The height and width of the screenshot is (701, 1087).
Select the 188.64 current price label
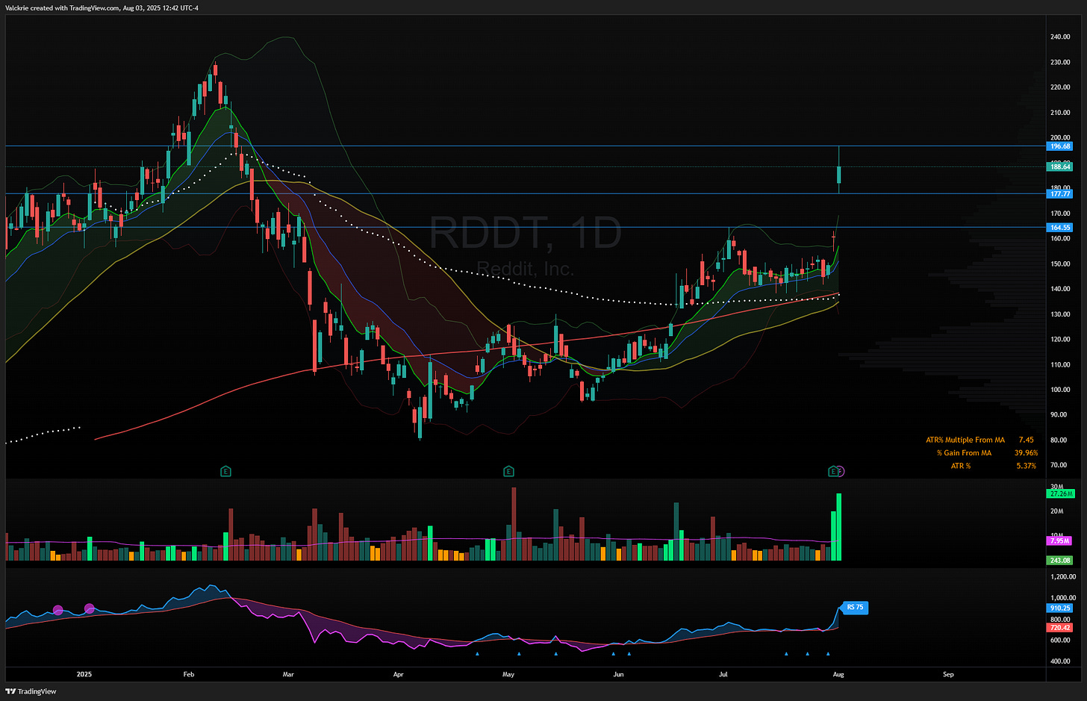pos(1060,167)
